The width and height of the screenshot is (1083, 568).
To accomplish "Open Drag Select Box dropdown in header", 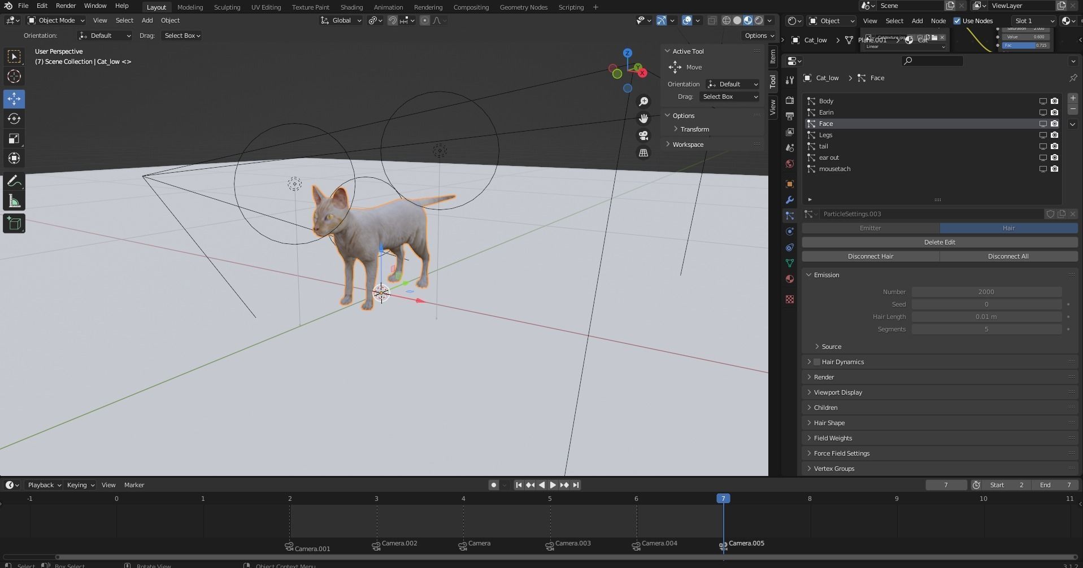I will (182, 36).
